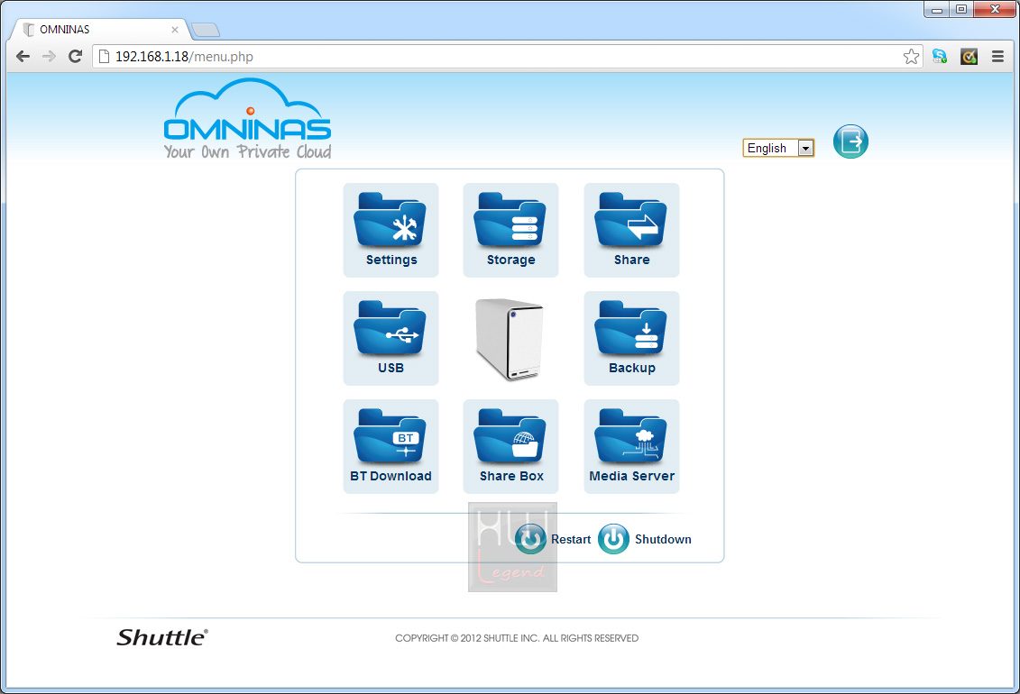The width and height of the screenshot is (1020, 694).
Task: Click the browser forward arrow
Action: (x=49, y=57)
